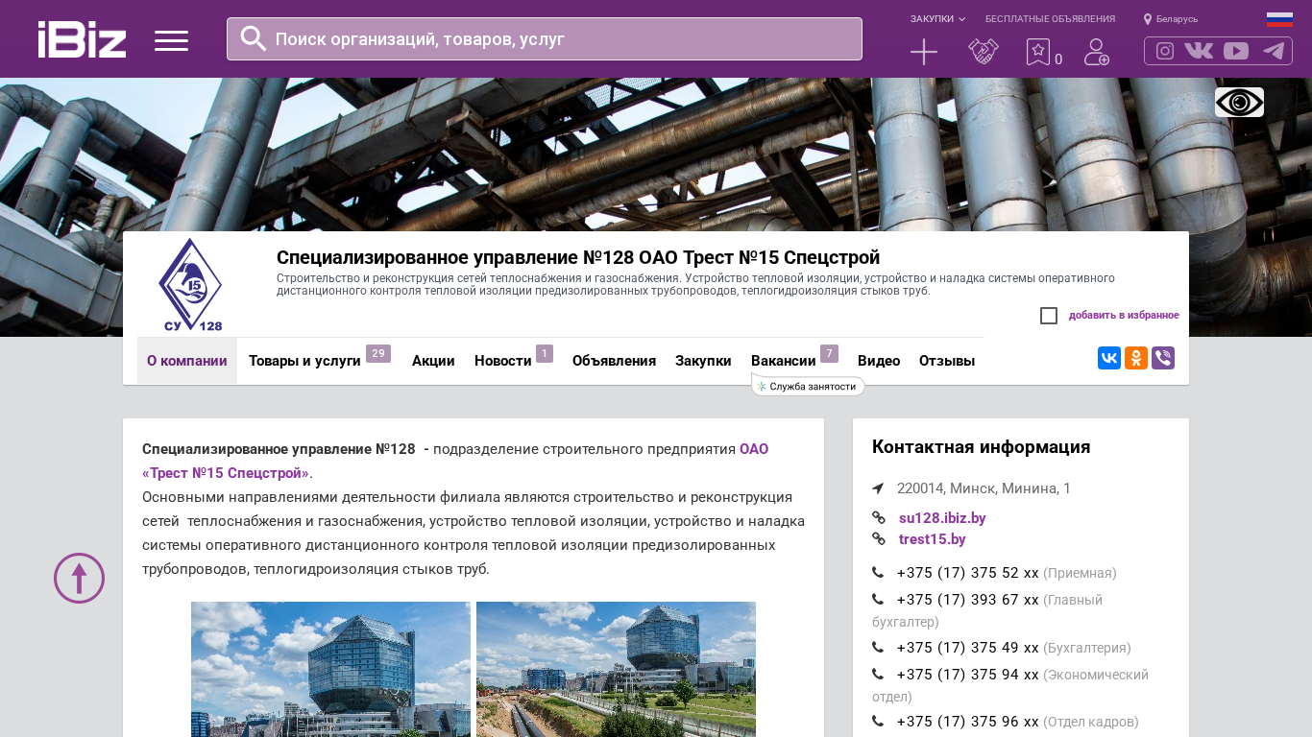This screenshot has width=1312, height=737.
Task: Click the address location arrow icon
Action: click(878, 488)
